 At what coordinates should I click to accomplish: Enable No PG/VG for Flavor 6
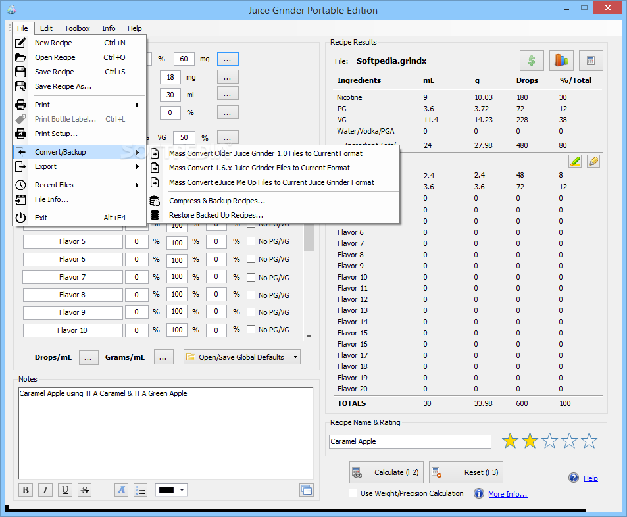click(251, 259)
